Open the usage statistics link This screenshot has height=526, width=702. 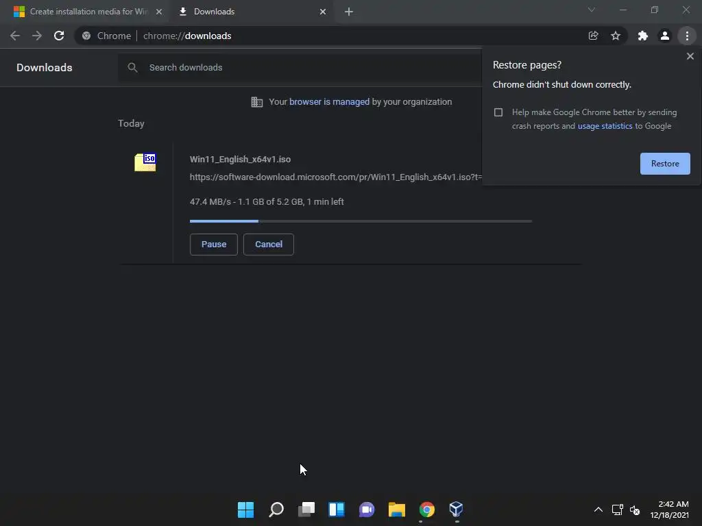click(x=605, y=126)
